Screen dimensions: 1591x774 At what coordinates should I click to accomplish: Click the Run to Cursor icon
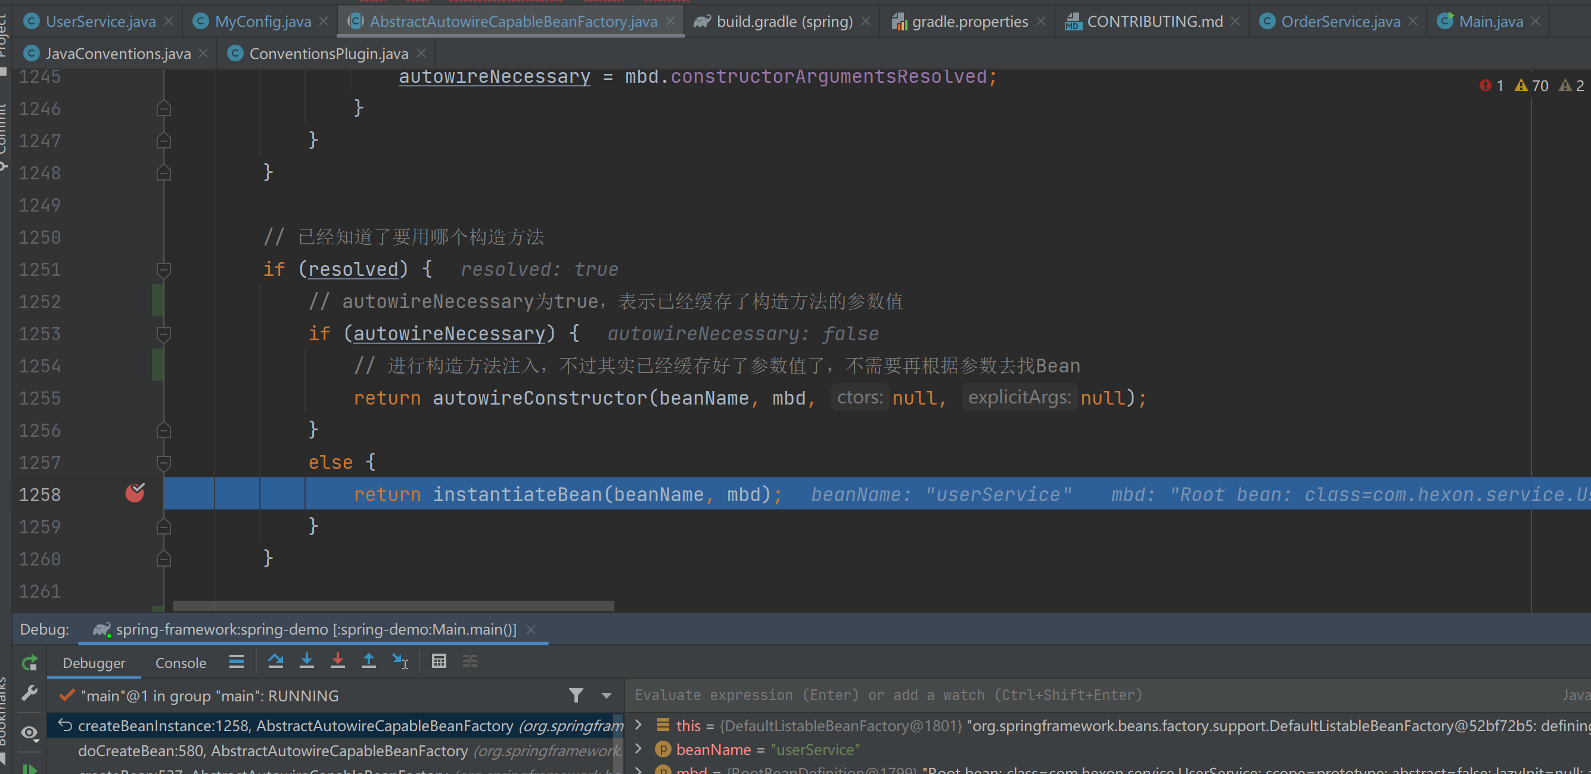click(400, 661)
